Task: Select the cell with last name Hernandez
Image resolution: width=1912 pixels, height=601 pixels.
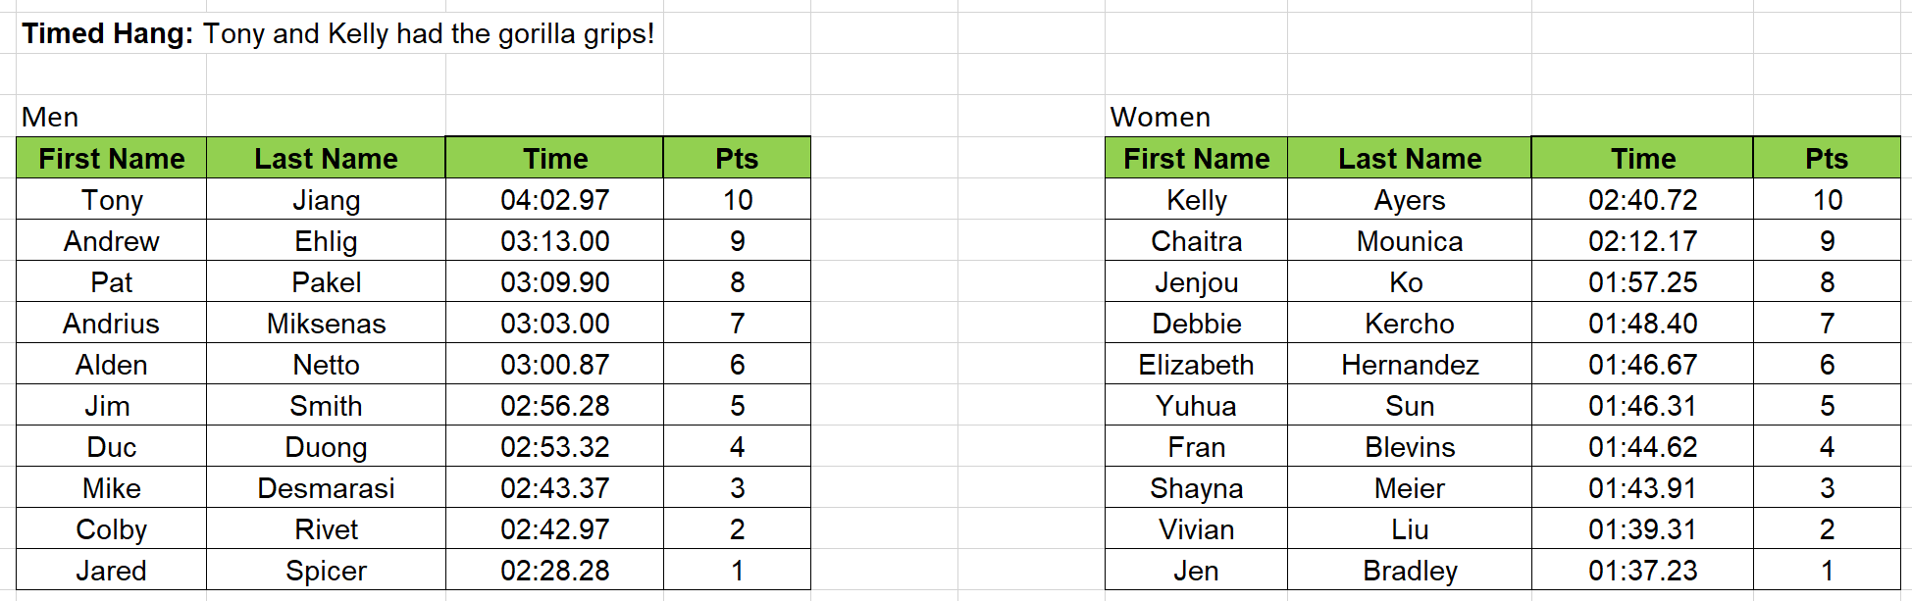Action: tap(1410, 364)
